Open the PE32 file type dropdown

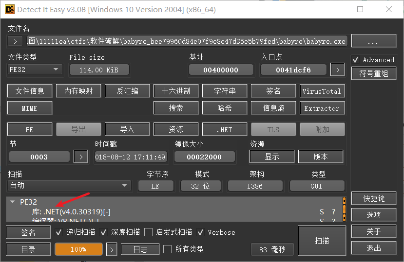coord(35,70)
